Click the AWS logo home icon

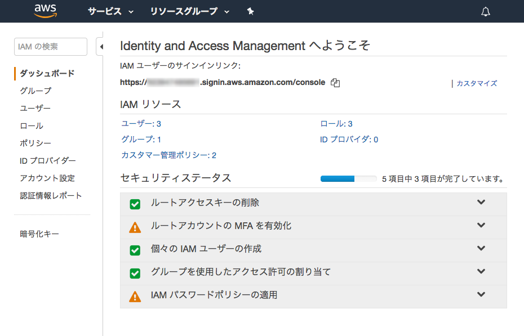pos(46,11)
